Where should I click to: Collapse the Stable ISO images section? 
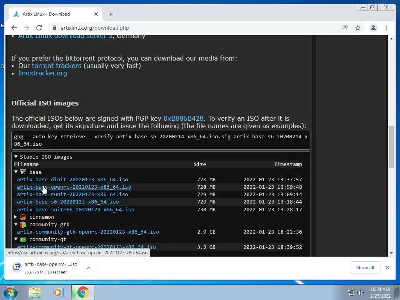coord(16,157)
